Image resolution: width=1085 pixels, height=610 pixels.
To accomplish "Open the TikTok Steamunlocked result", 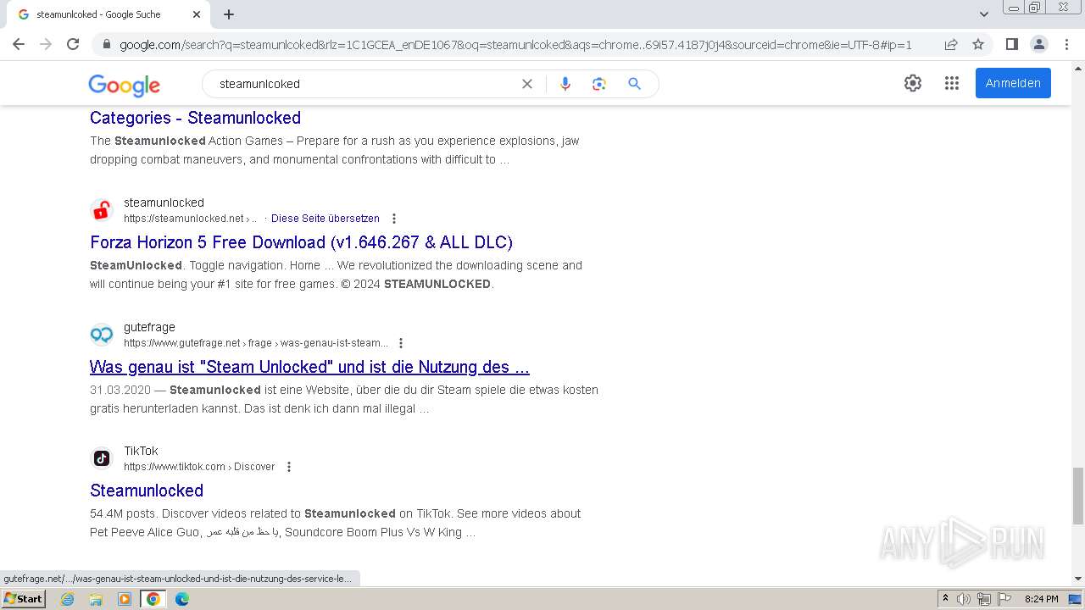I will pyautogui.click(x=147, y=491).
